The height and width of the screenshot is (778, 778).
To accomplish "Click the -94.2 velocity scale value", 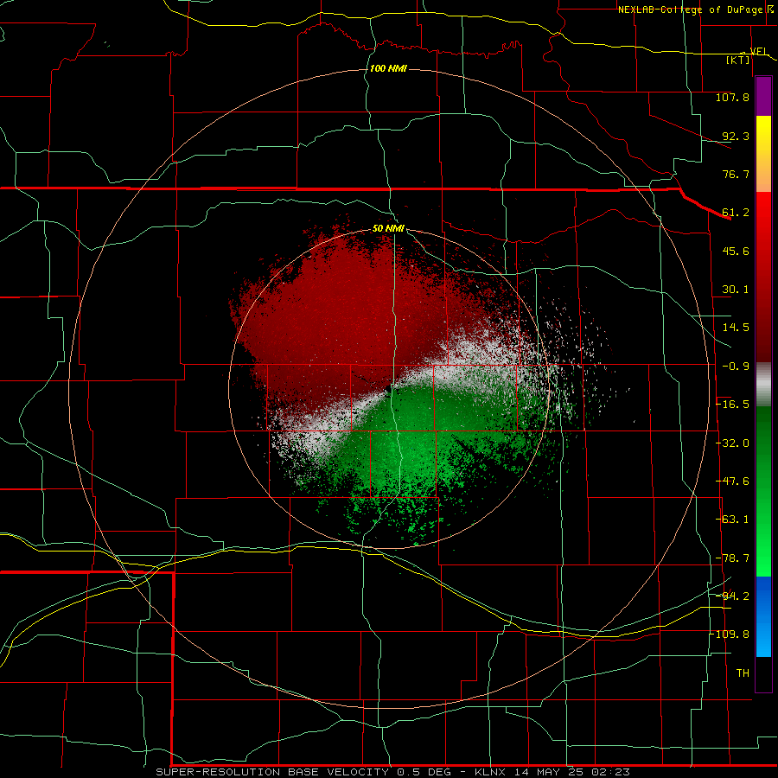I will [x=732, y=596].
